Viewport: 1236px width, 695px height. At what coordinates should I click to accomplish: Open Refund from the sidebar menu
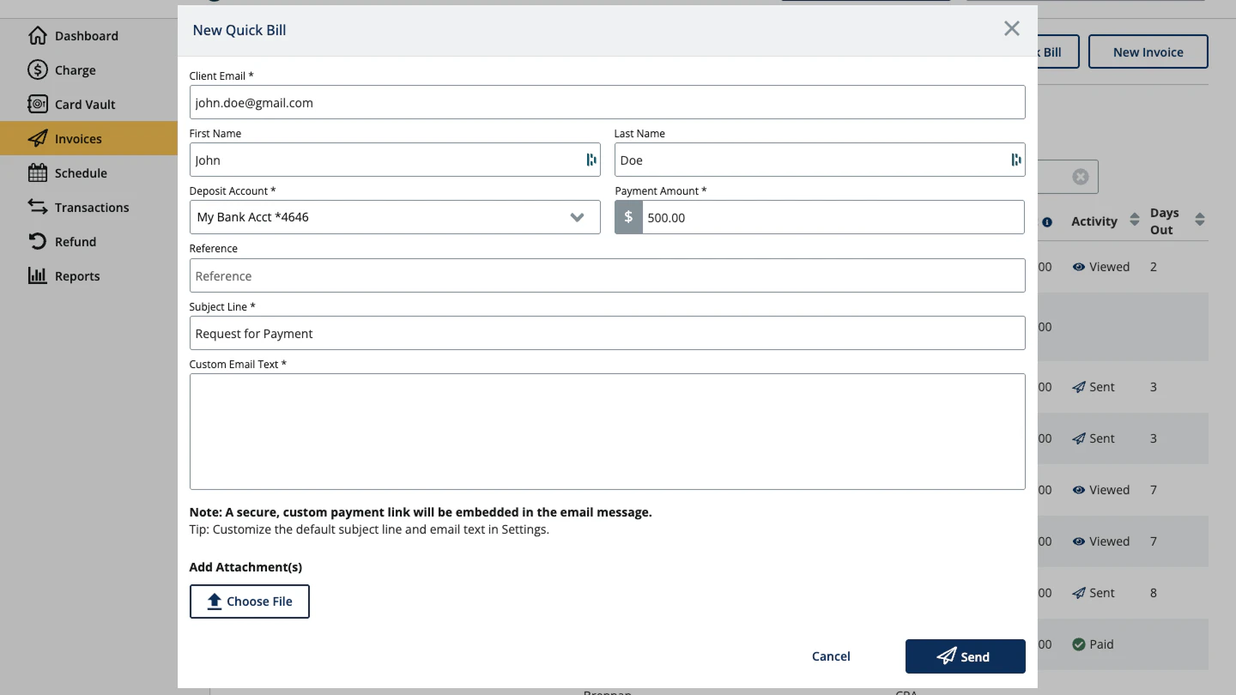37,241
